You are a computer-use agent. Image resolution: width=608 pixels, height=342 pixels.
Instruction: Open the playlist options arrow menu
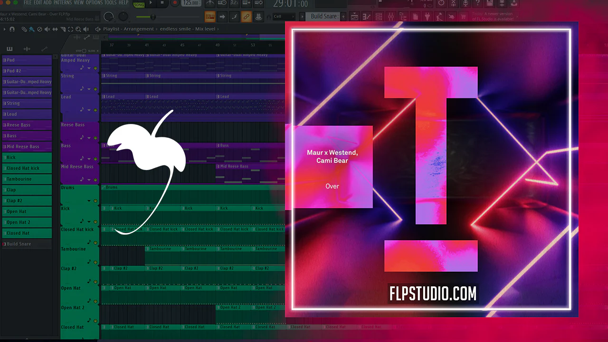(x=4, y=29)
